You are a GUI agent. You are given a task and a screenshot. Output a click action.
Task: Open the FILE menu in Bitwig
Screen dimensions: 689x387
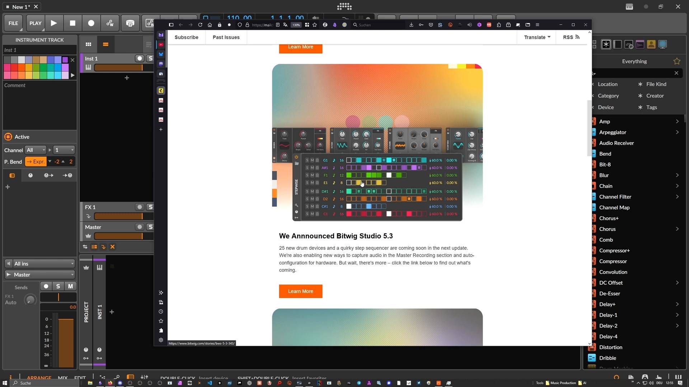point(13,23)
